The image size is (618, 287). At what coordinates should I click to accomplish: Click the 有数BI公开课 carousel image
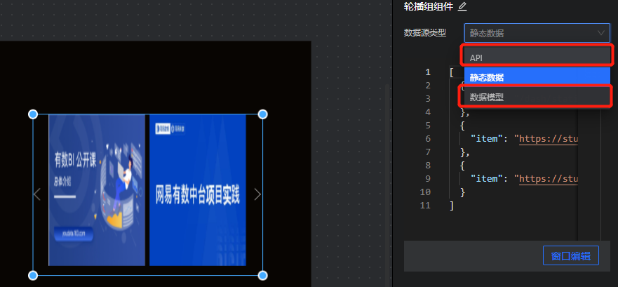coord(97,189)
